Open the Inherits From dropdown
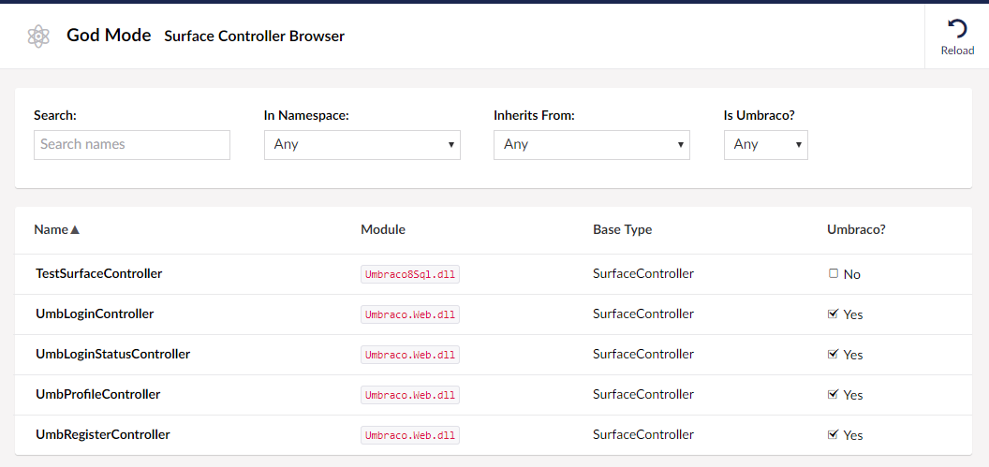Screen dimensions: 989x467 [592, 144]
